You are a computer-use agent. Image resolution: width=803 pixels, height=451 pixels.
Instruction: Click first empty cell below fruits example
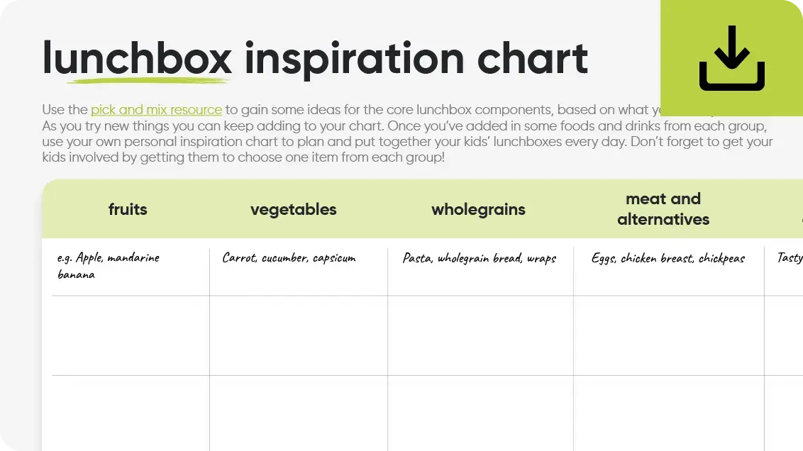(x=131, y=335)
